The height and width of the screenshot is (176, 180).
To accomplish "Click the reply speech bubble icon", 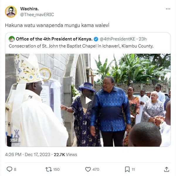I will [x=9, y=169].
